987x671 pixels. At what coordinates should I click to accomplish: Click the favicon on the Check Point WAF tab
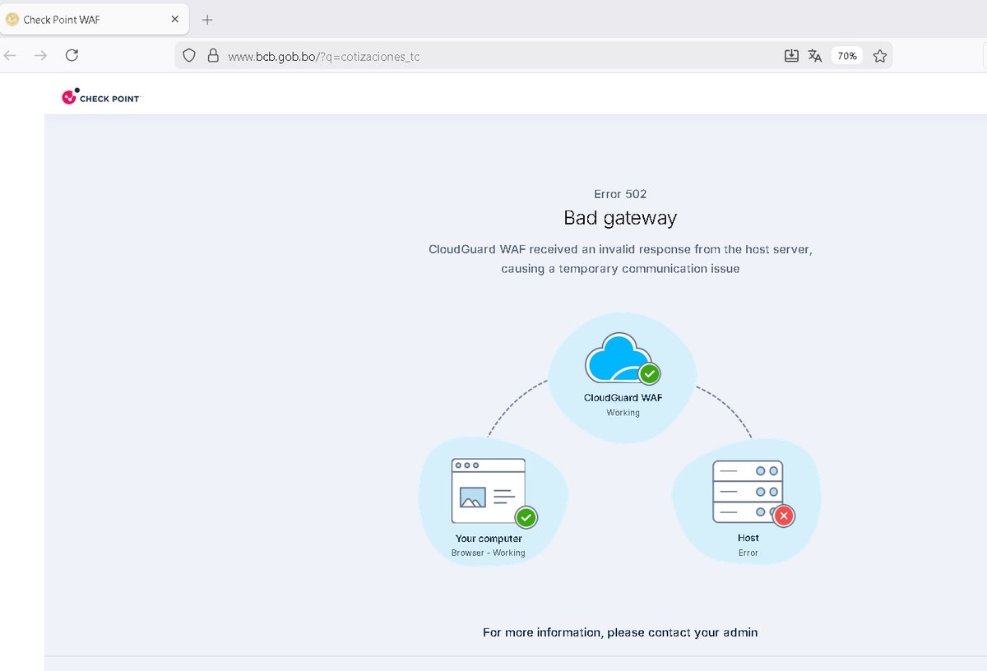(13, 18)
